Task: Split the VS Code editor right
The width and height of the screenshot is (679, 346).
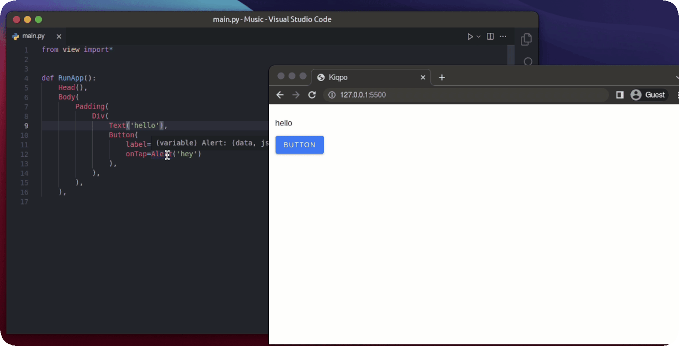Action: (490, 37)
